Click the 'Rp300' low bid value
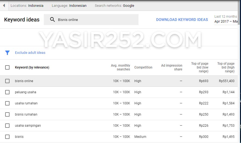The width and height of the screenshot is (241, 143). (204, 137)
